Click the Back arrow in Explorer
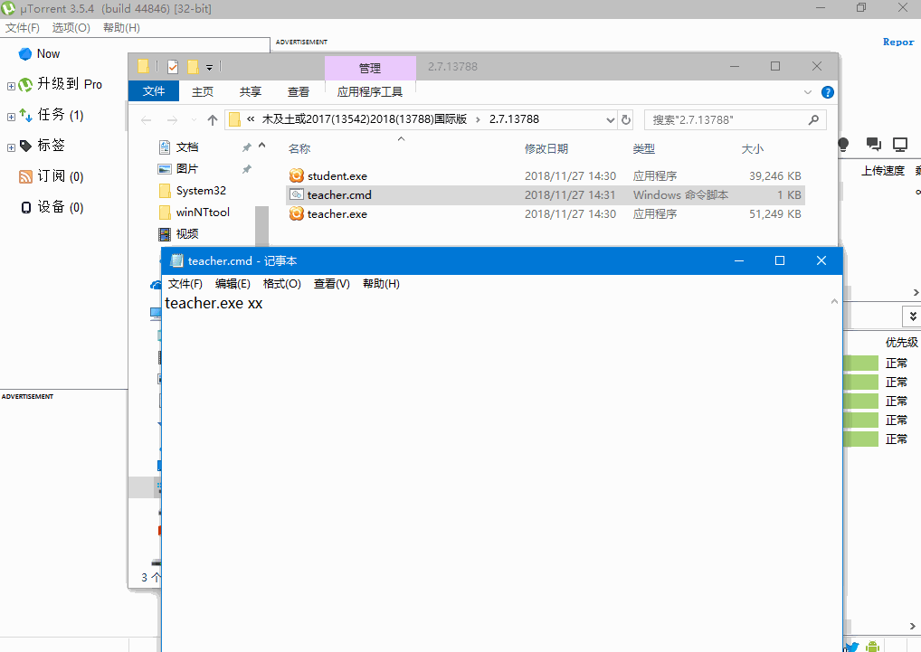Screen dimensions: 921x652 coord(147,120)
